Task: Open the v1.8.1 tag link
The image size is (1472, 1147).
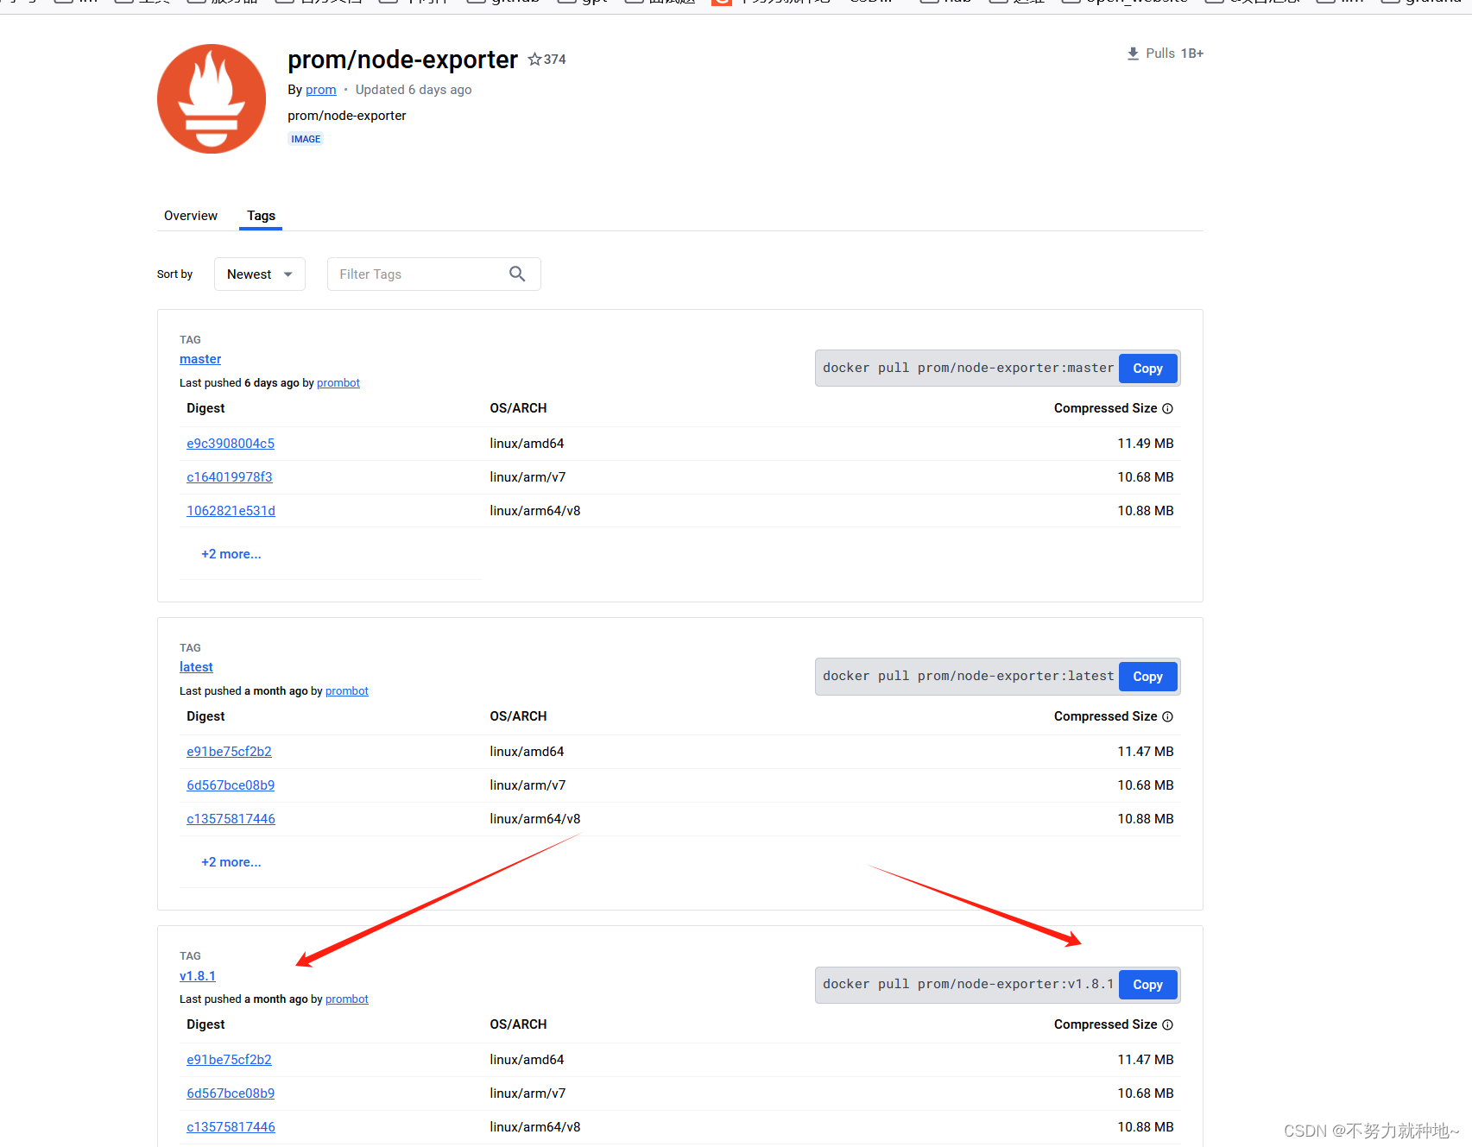Action: [x=198, y=976]
